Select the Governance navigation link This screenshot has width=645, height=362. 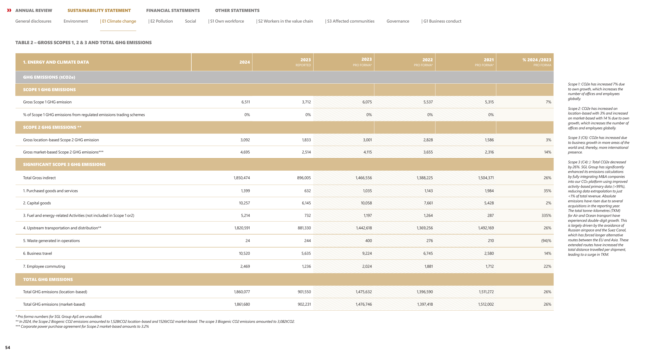(398, 21)
